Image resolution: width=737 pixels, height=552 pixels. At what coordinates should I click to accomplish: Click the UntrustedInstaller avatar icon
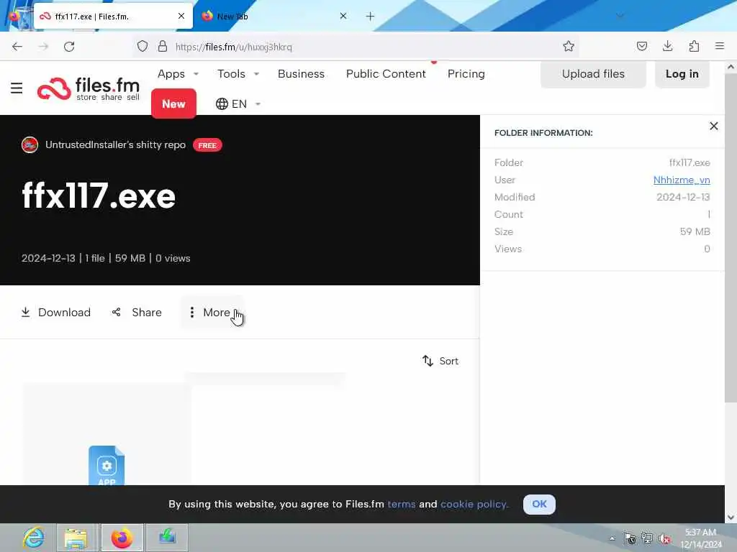[x=30, y=144]
